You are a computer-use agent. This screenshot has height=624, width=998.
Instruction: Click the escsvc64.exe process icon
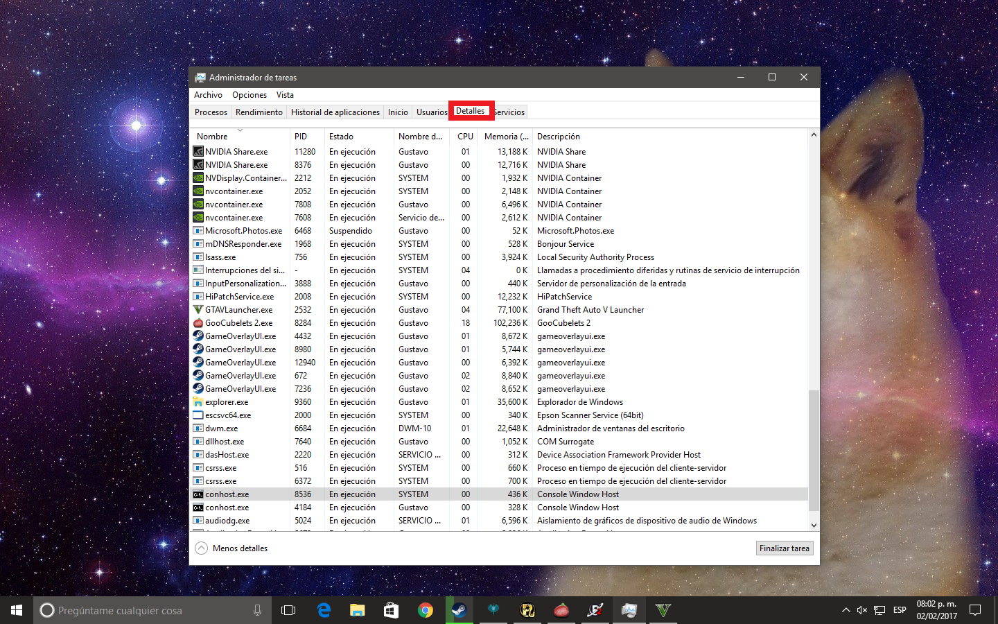pos(198,415)
